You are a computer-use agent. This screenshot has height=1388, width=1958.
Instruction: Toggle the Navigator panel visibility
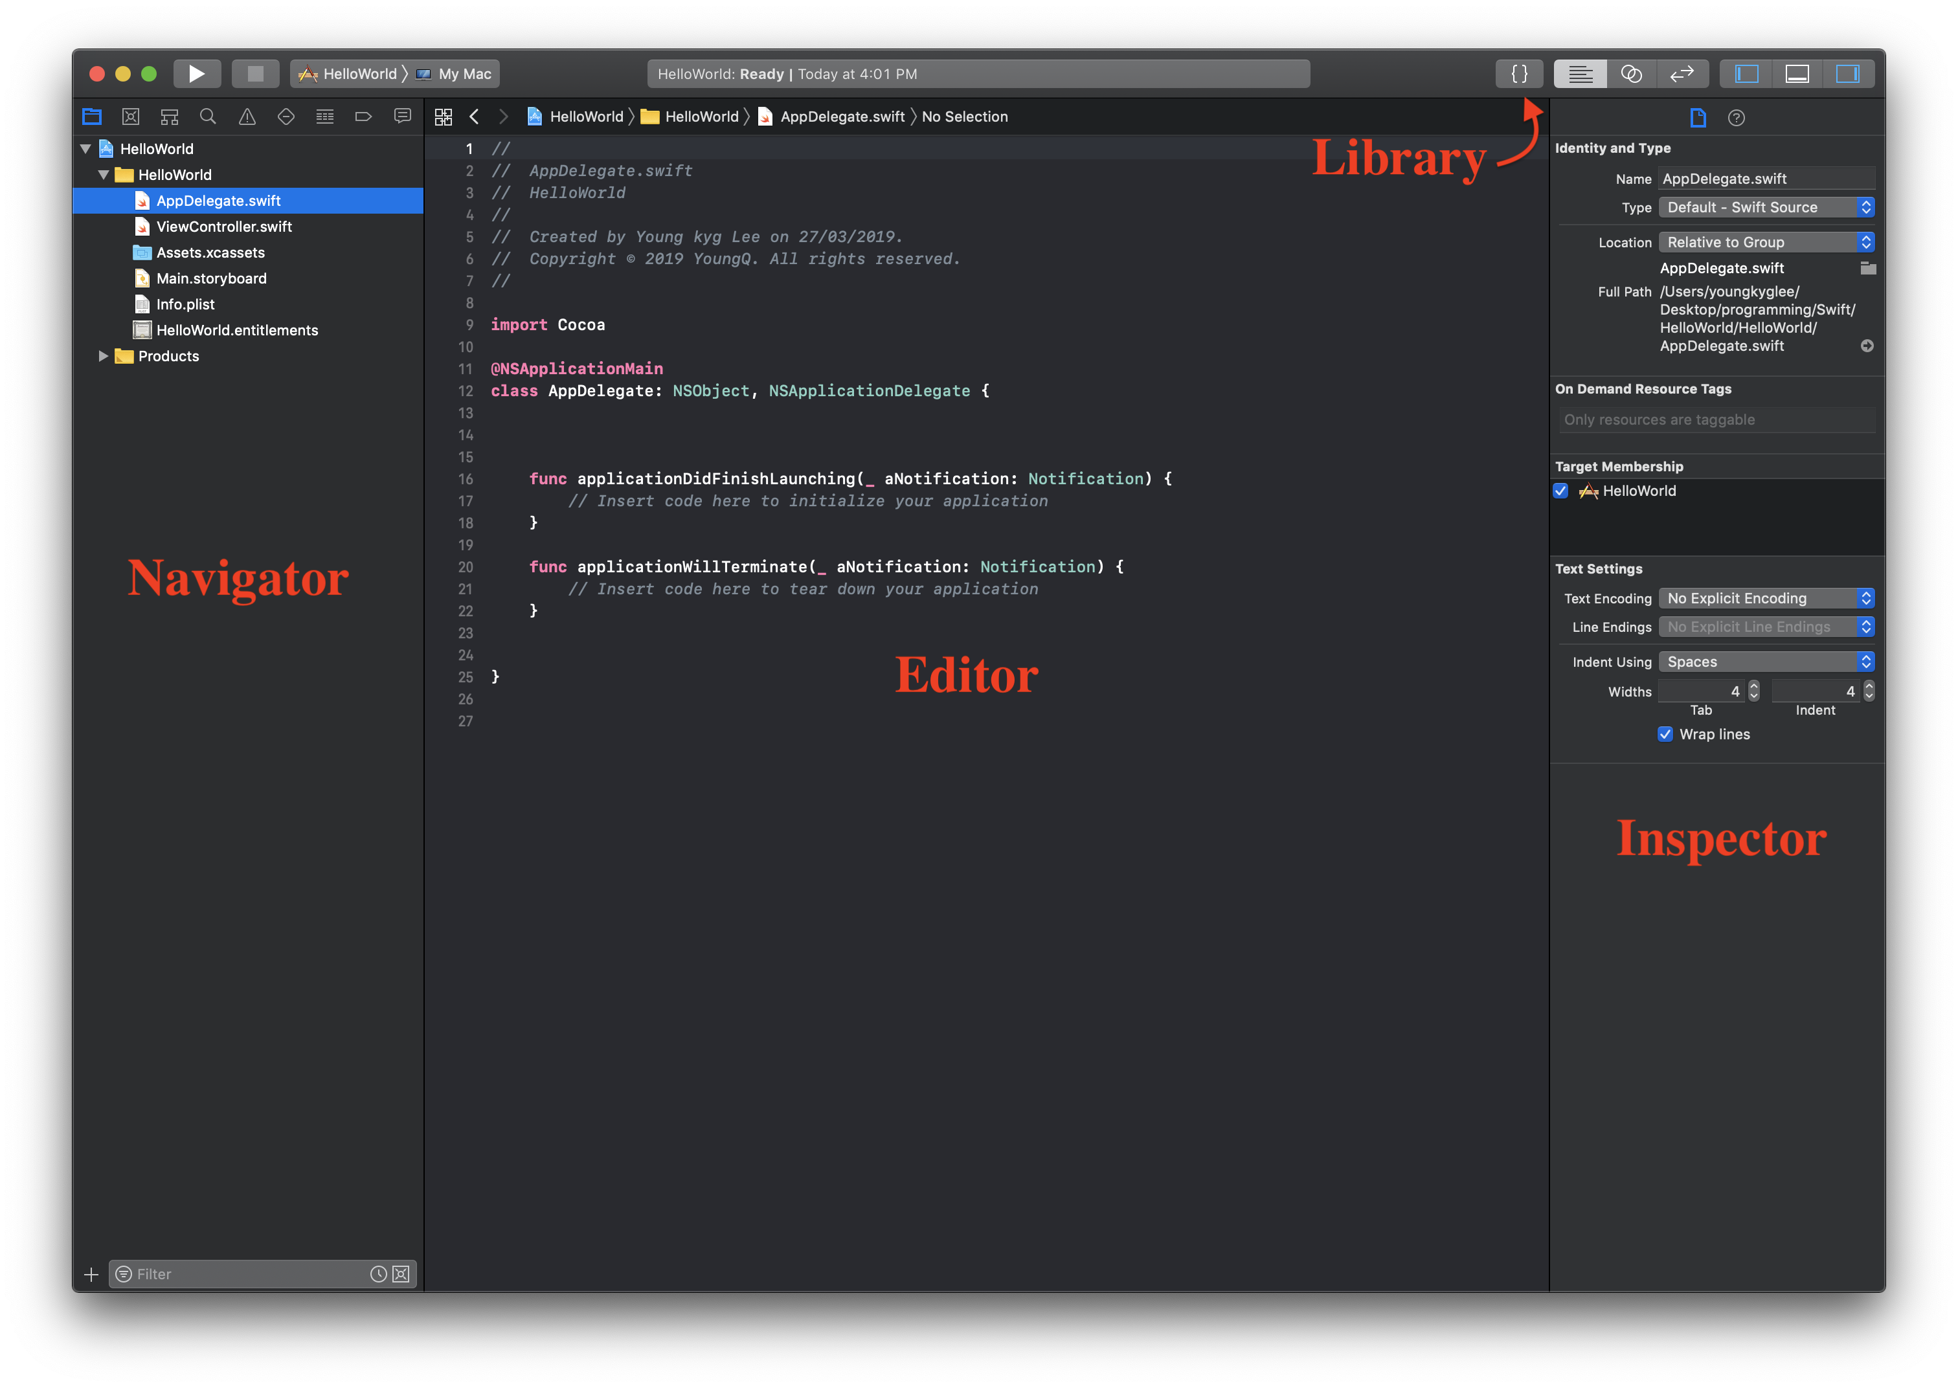[1746, 74]
